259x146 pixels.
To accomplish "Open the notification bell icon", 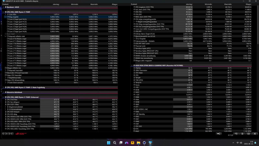I will tap(255, 143).
